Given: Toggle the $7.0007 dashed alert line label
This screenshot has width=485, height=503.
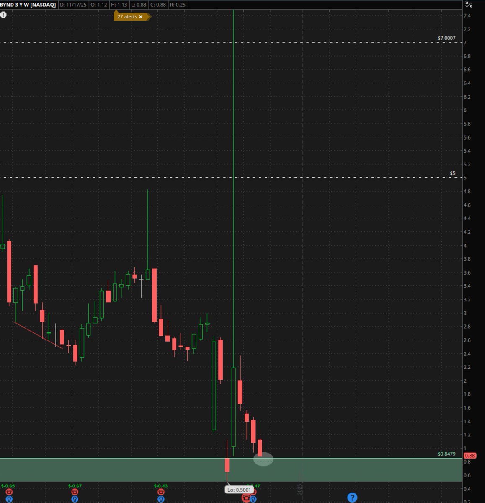Looking at the screenshot, I should tap(446, 38).
